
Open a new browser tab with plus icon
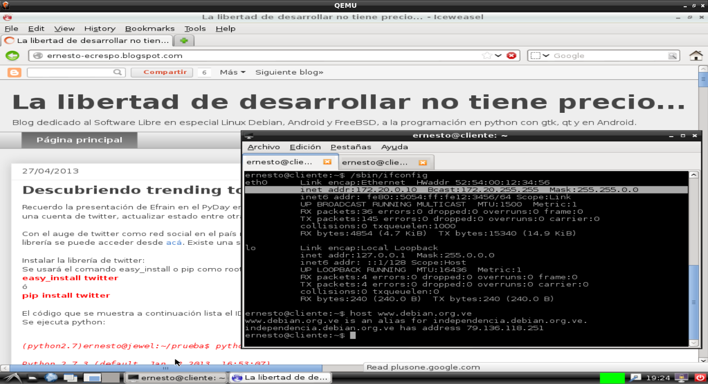pos(183,40)
